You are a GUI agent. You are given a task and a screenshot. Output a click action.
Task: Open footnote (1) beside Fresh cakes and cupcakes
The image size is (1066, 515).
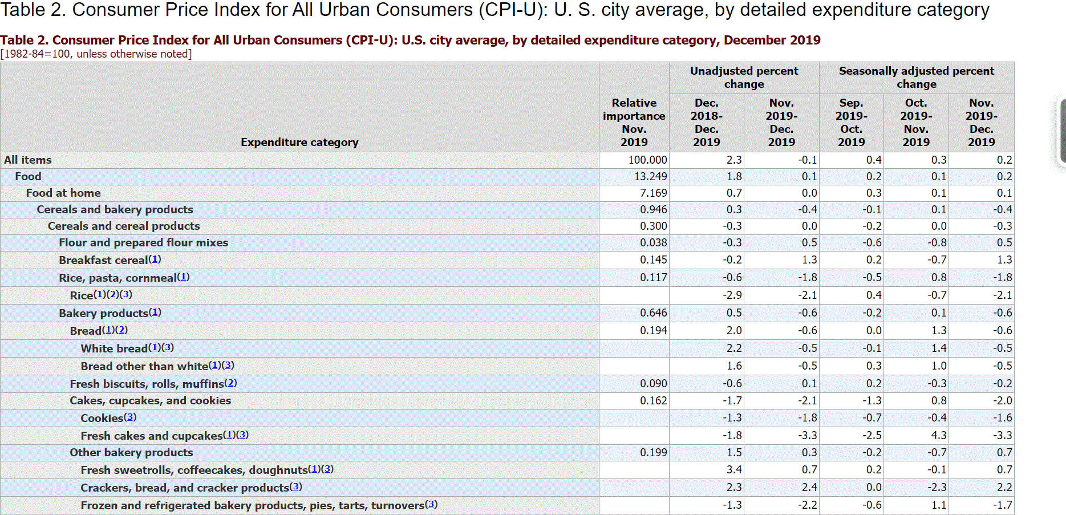pyautogui.click(x=229, y=435)
